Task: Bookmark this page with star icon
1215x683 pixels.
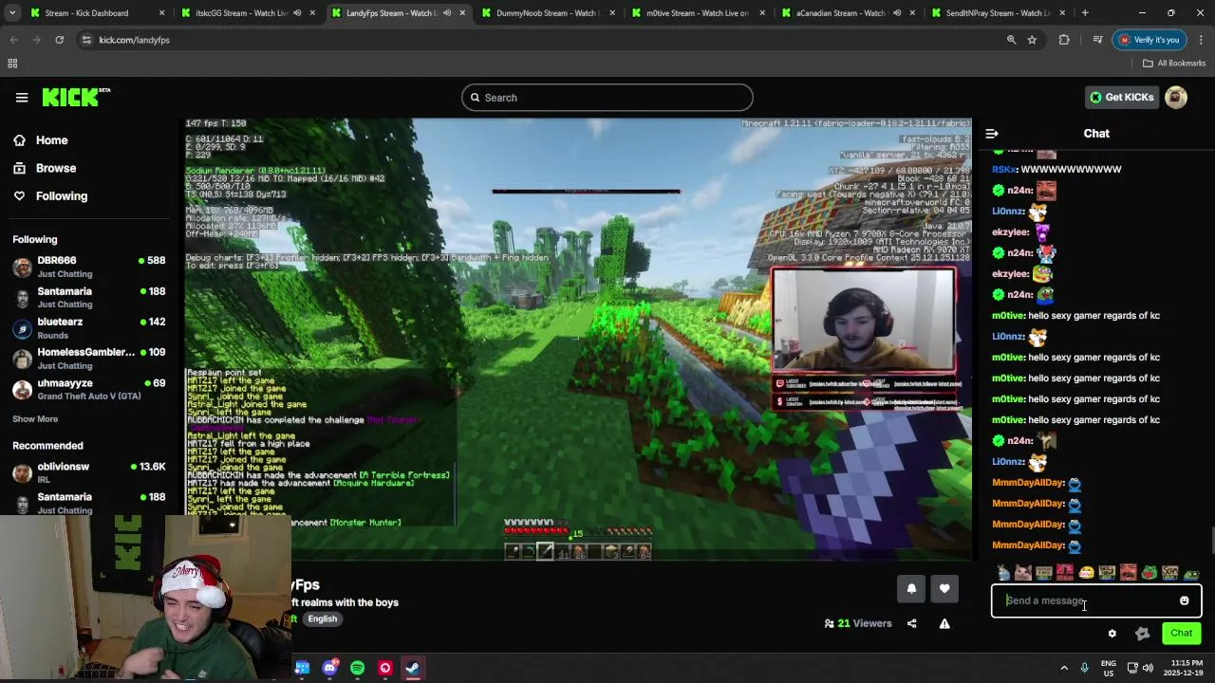Action: [x=1032, y=40]
